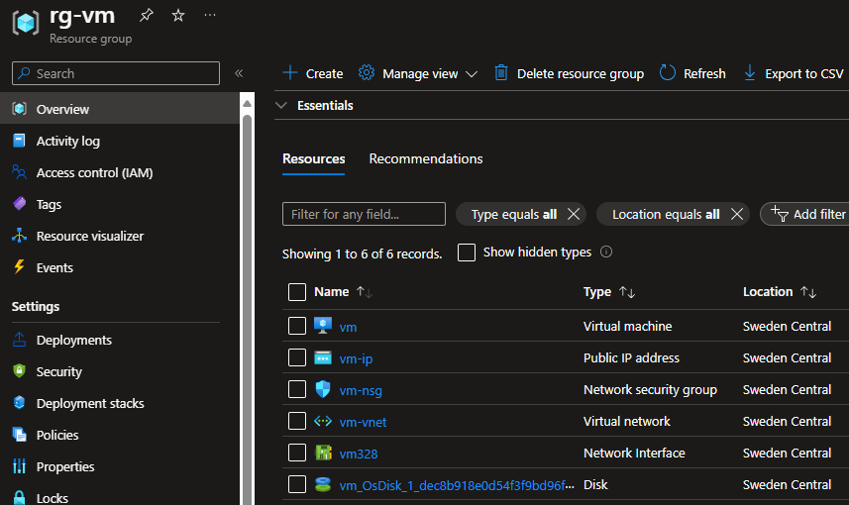Click the public IP icon beside vm-ip
This screenshot has height=505, width=849.
[x=323, y=357]
